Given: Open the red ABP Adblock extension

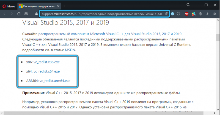Looking at the screenshot, I should click(187, 14).
